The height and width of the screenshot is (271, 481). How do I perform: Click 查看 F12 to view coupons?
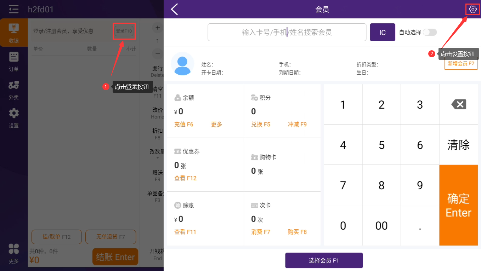[x=185, y=178]
